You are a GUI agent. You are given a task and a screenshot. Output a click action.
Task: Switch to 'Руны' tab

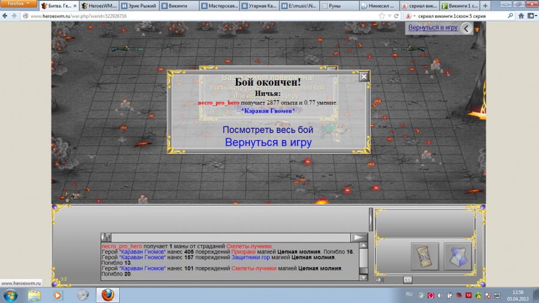point(340,6)
